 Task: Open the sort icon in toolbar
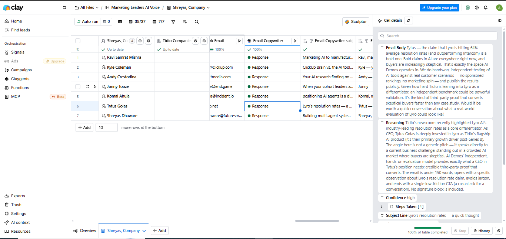click(185, 22)
